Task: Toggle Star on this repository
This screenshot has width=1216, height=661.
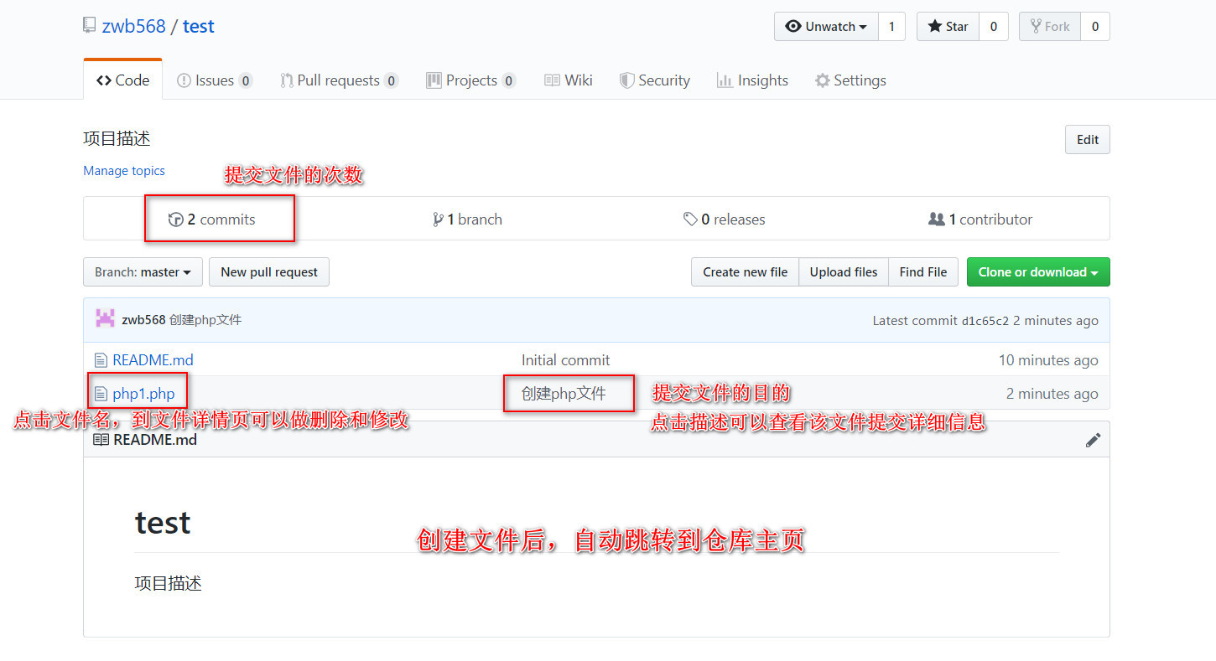Action: click(x=947, y=26)
